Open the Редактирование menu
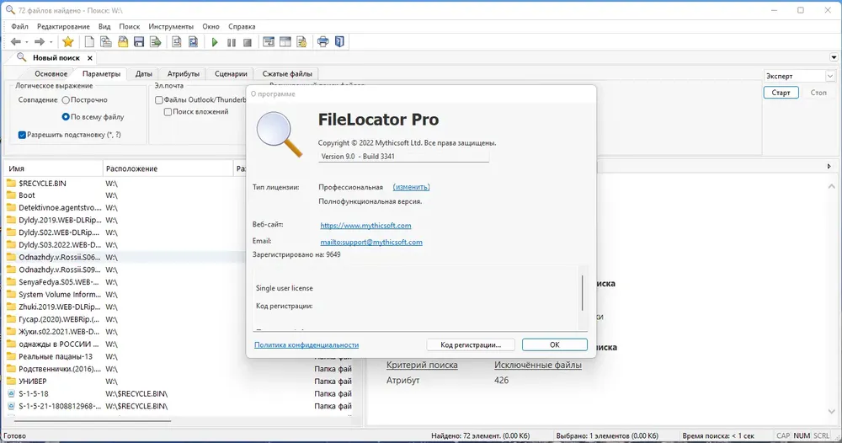The height and width of the screenshot is (443, 842). point(63,26)
